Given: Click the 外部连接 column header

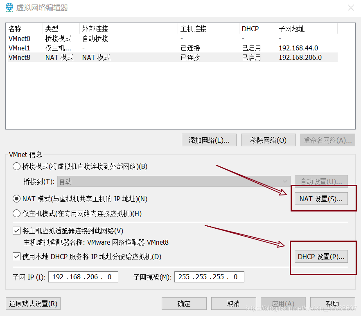Looking at the screenshot, I should pos(129,29).
